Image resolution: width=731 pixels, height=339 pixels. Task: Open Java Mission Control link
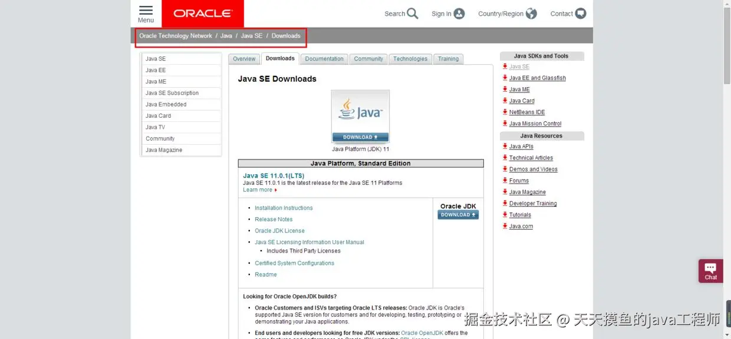535,124
